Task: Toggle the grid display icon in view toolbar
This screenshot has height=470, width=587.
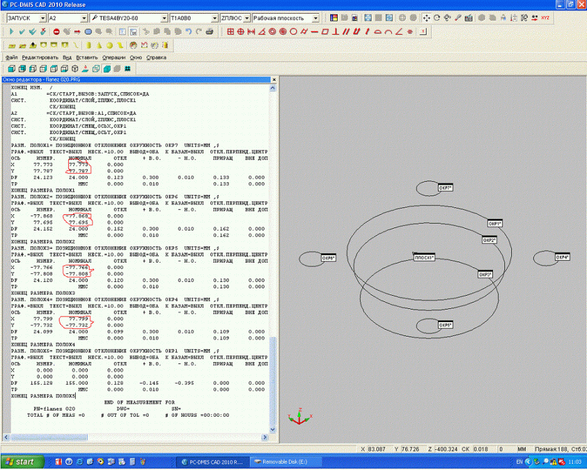Action: click(x=128, y=69)
